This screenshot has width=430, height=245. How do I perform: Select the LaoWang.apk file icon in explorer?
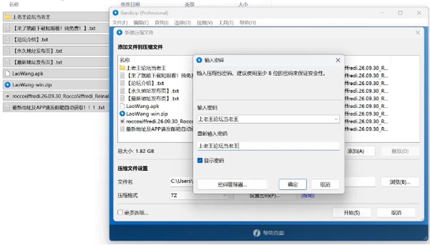click(8, 74)
